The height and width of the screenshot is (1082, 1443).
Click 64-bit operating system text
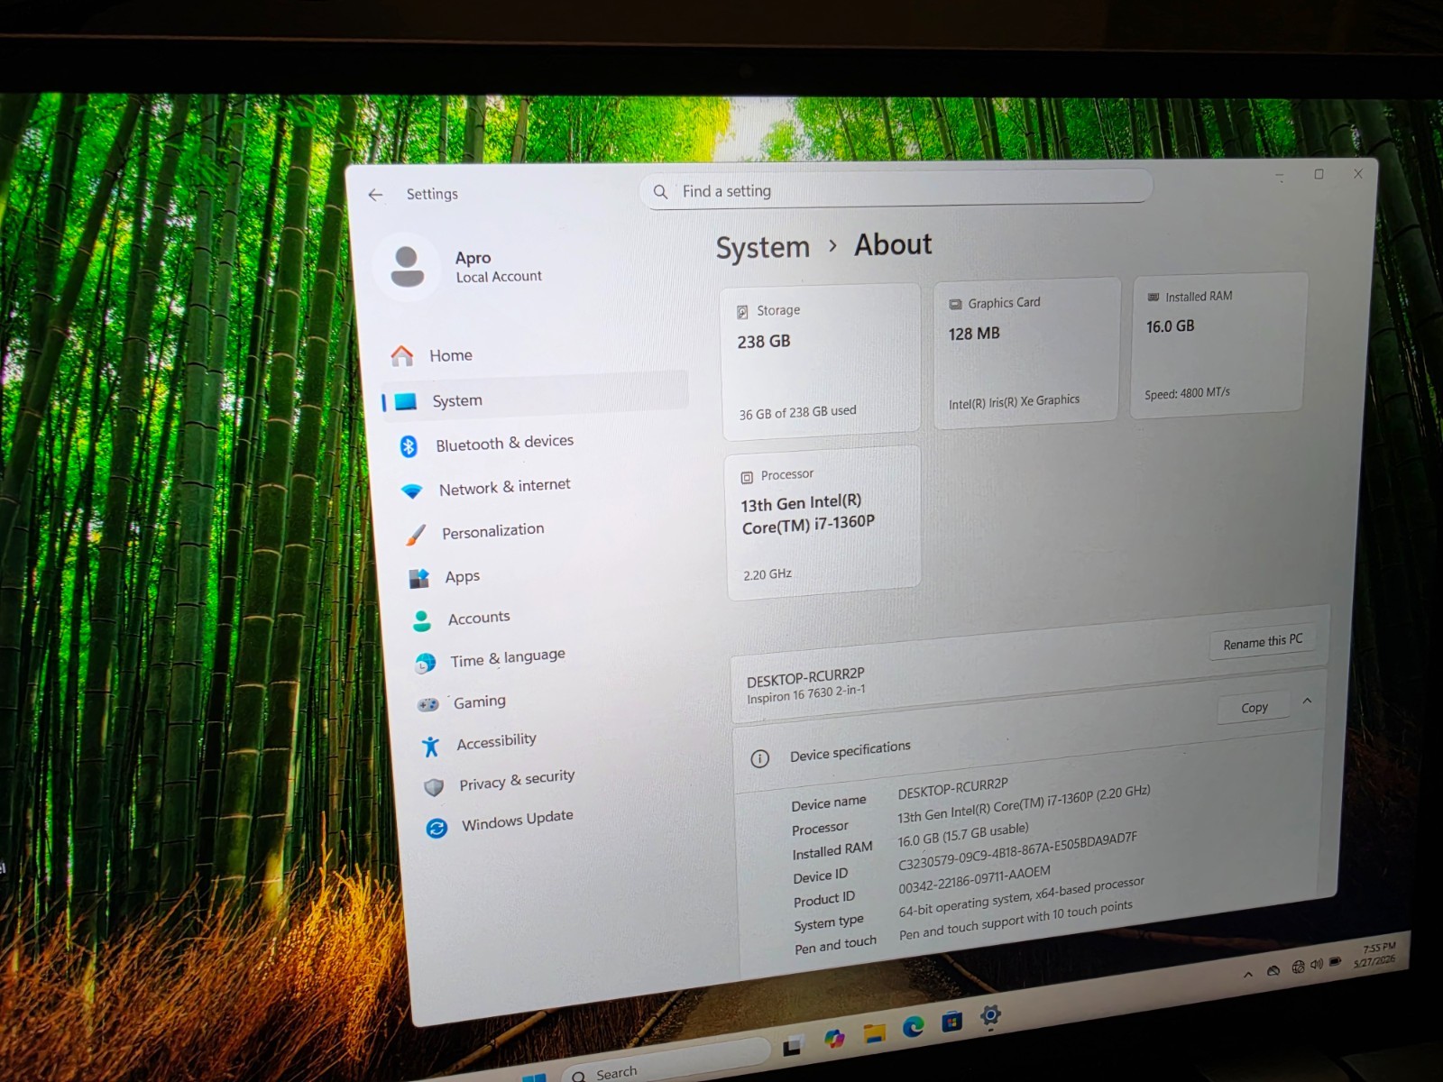coord(1021,897)
